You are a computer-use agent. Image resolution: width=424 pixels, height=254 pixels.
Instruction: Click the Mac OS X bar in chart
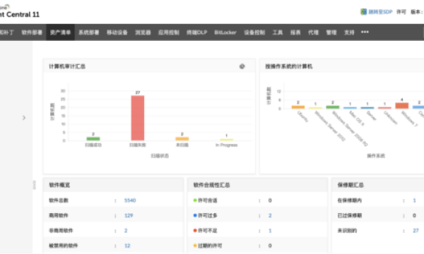point(350,108)
